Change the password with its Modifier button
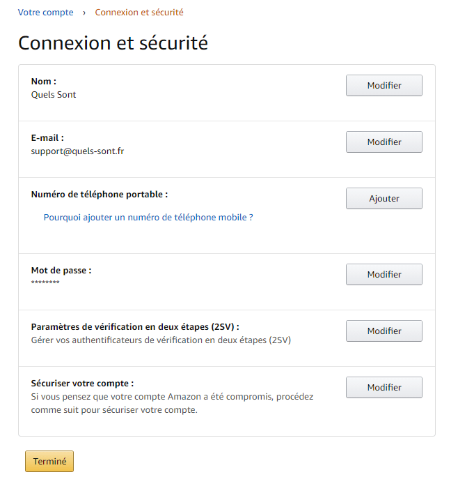Screen dimensions: 458x484 (384, 275)
